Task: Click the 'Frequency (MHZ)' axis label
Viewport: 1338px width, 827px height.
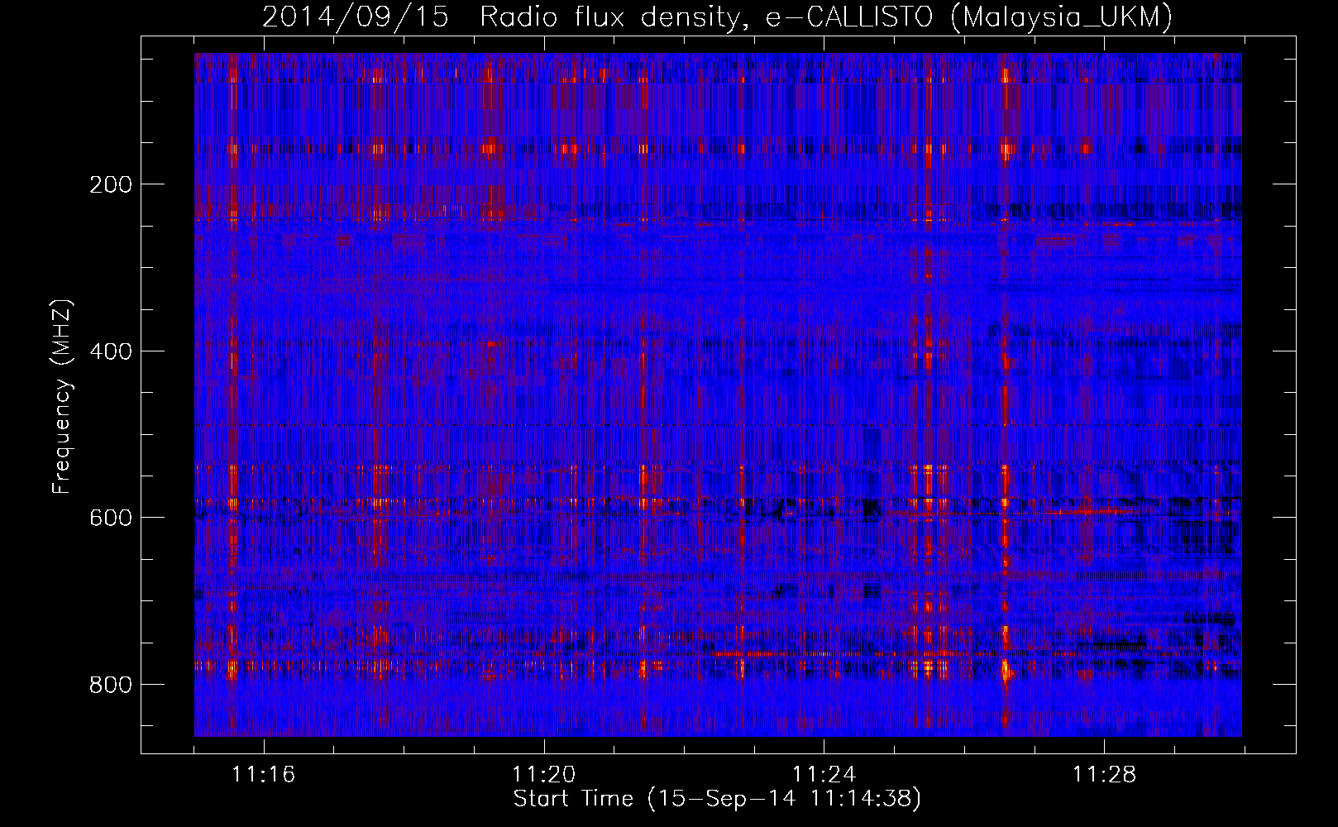Action: [62, 396]
